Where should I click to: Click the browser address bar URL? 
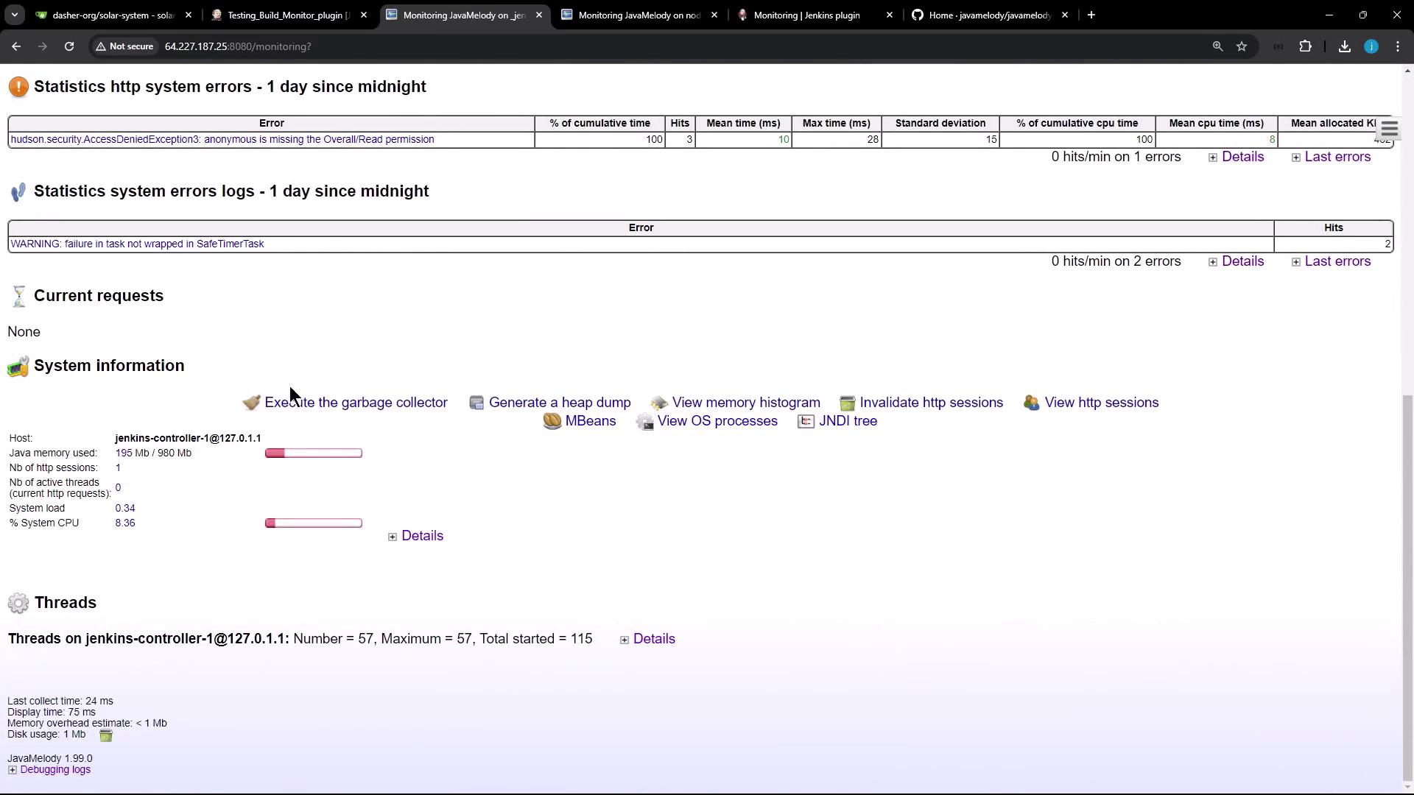click(237, 46)
